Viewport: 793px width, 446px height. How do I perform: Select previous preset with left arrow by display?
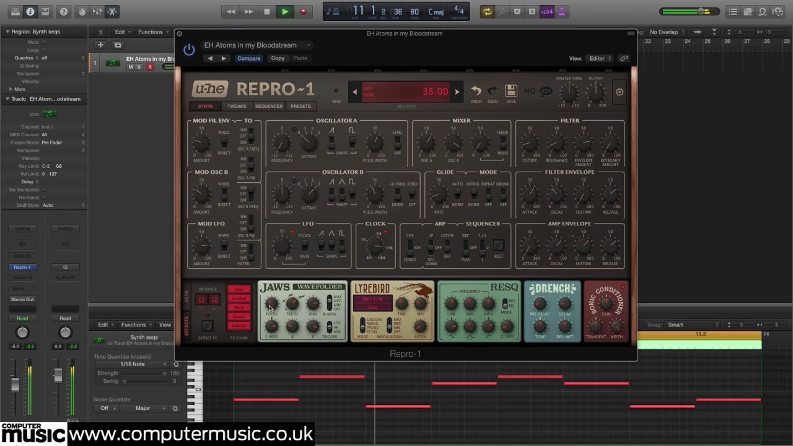pos(354,92)
